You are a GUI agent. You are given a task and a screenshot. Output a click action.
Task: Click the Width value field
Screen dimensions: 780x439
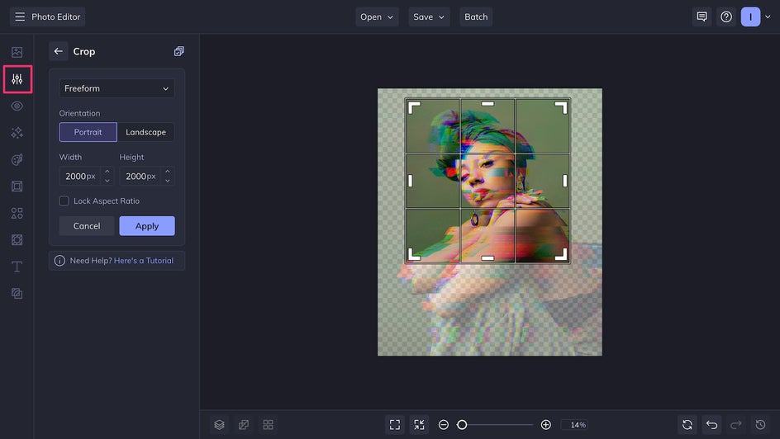80,177
